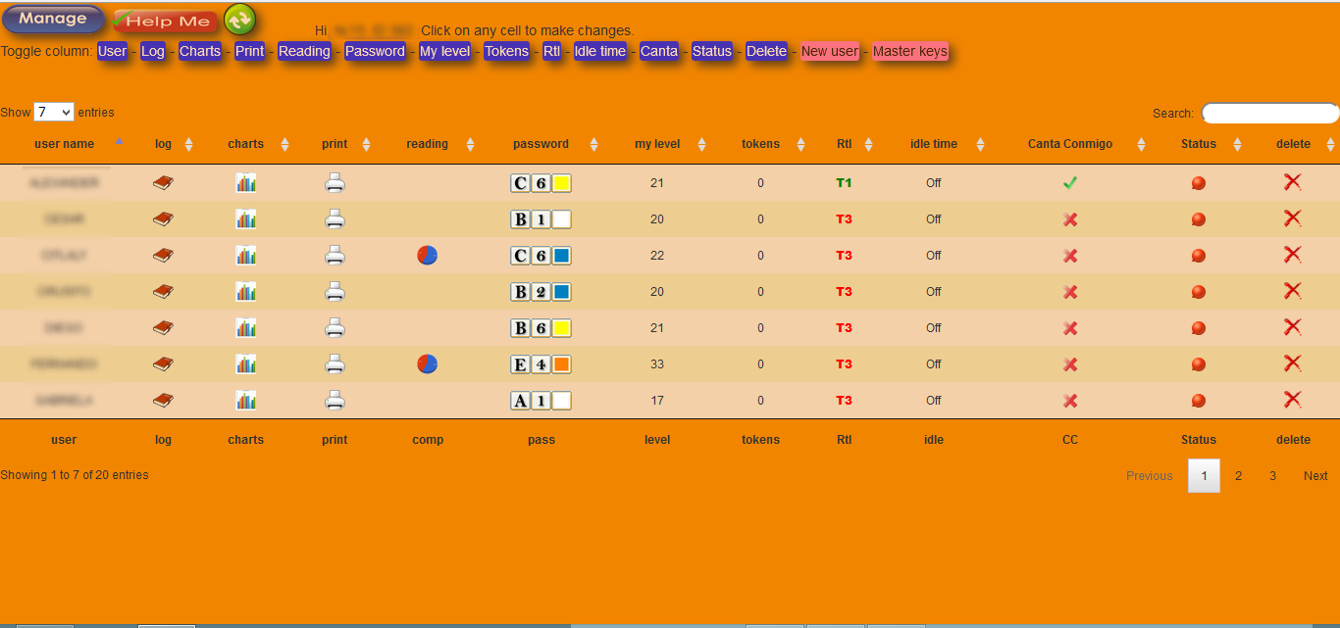Screen dimensions: 1340x628
Task: Click the blue color square in B2 password
Action: [561, 292]
